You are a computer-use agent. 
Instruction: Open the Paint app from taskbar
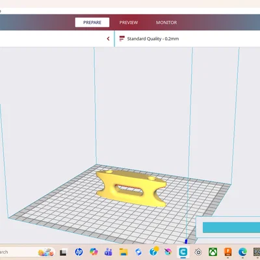click(x=168, y=252)
